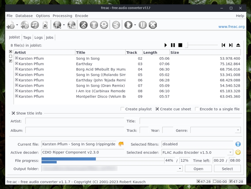The height and width of the screenshot is (189, 251).
Task: Click the toggle selection icon
Action: click(x=10, y=61)
